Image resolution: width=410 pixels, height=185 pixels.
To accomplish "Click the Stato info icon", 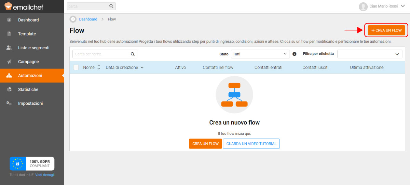I will point(295,54).
